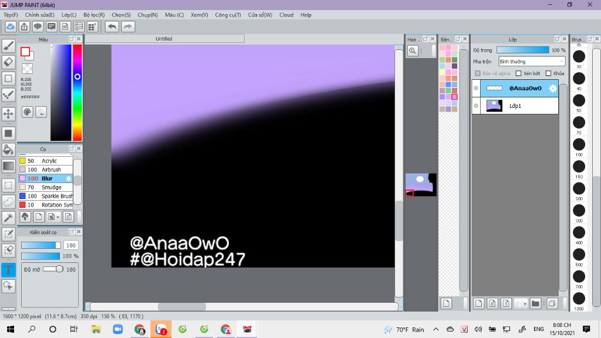Click the rainbow hue slider bar

coord(77,93)
